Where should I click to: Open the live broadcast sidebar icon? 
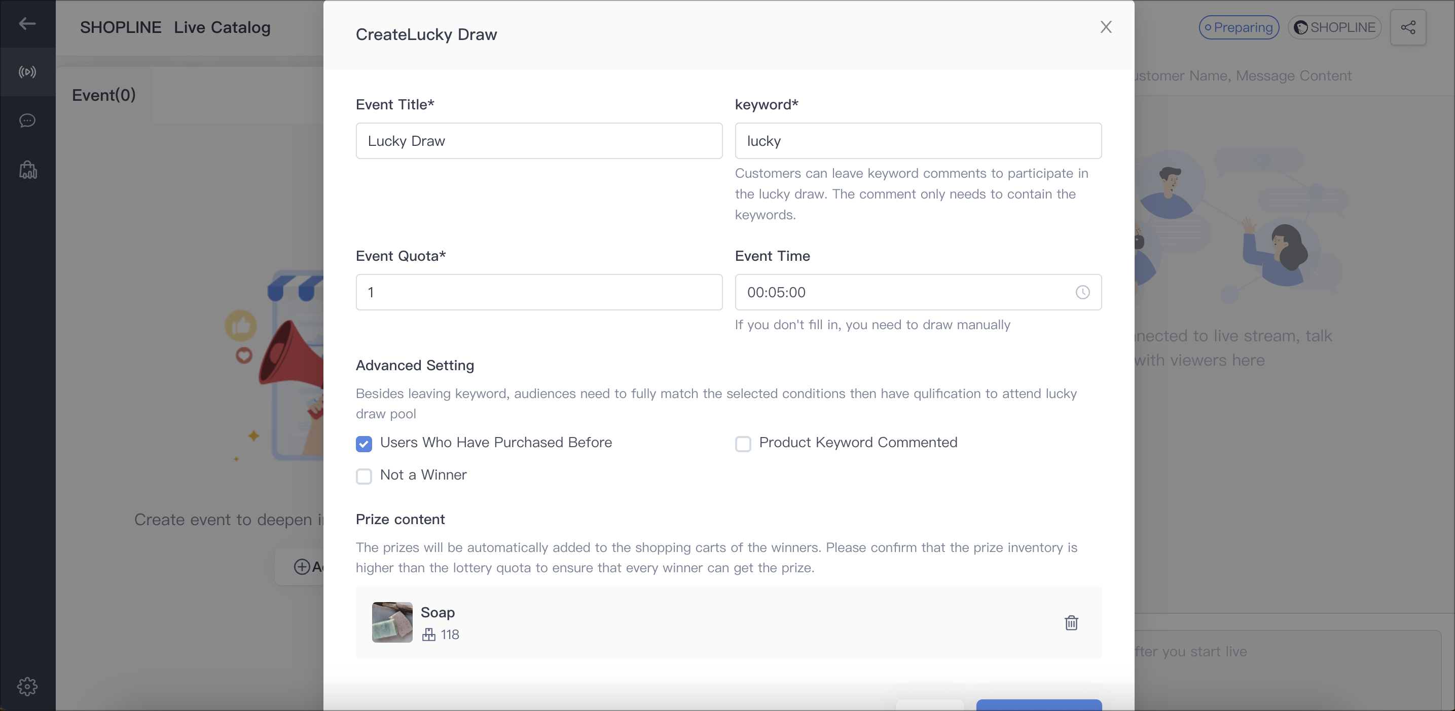27,72
